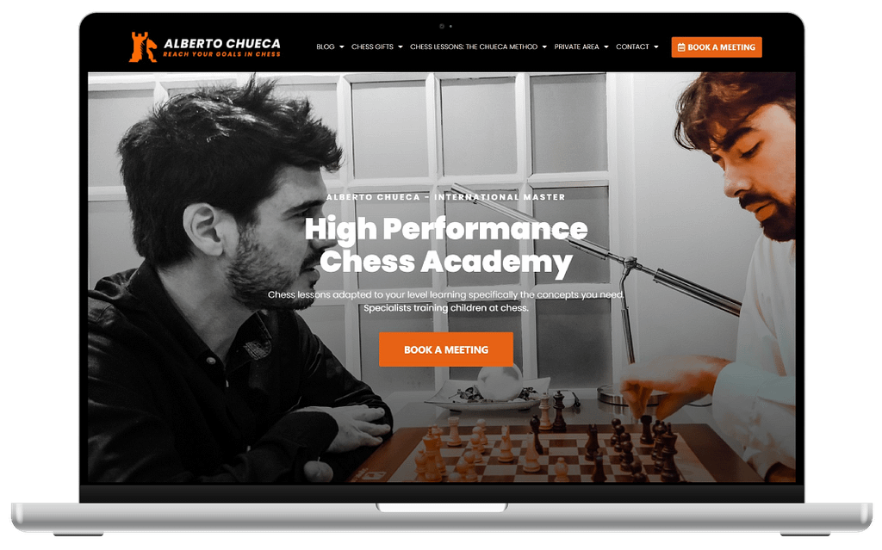
Task: Click the orange chess pieces logo icon
Action: pyautogui.click(x=143, y=46)
